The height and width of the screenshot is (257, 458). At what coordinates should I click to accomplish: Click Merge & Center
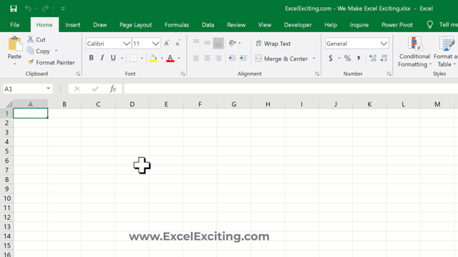pos(281,59)
